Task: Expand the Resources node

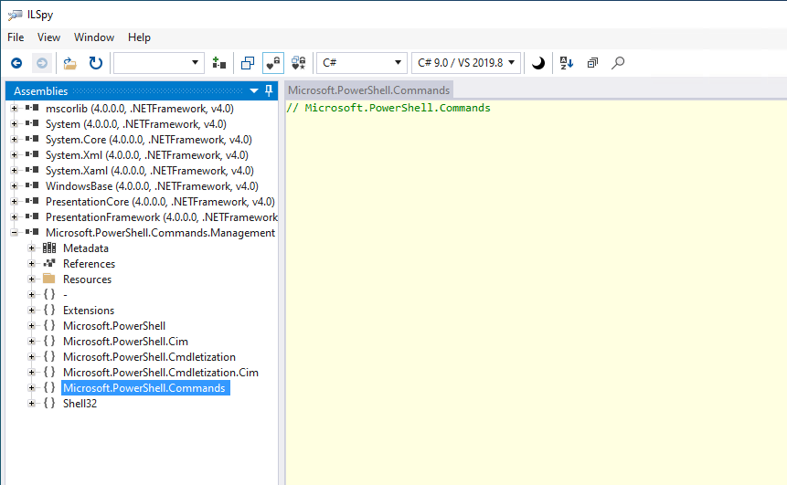Action: pyautogui.click(x=32, y=279)
